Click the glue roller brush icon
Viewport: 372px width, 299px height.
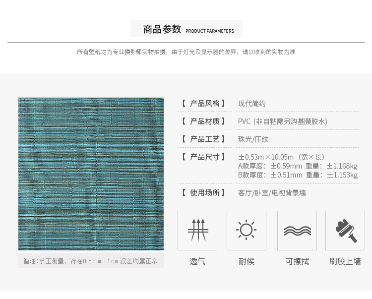(345, 230)
